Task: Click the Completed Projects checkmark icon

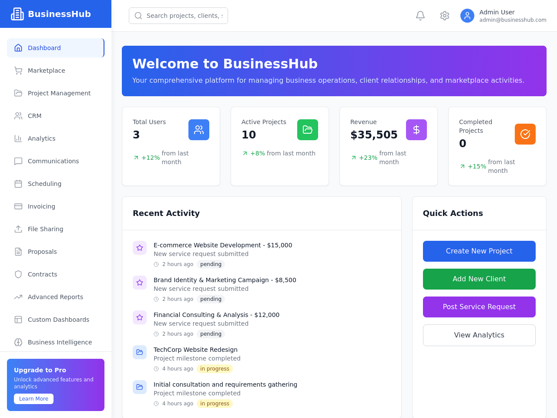Action: (x=525, y=134)
